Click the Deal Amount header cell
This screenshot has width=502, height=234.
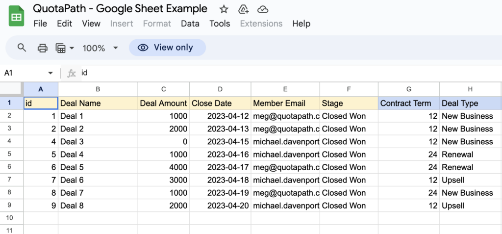[164, 103]
